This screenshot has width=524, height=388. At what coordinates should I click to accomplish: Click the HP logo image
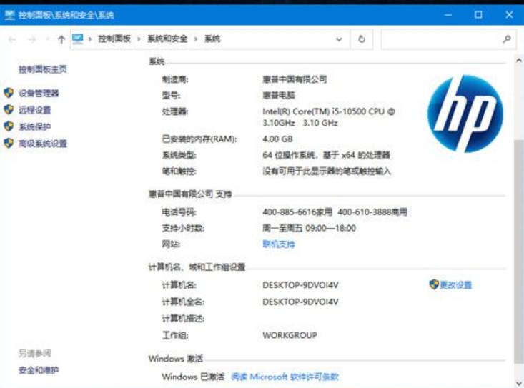[x=465, y=114]
